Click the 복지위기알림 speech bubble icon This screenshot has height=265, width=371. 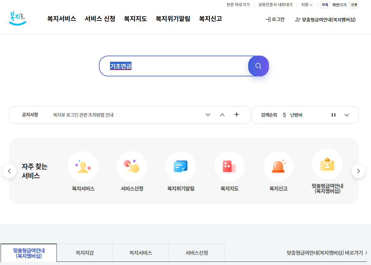click(x=181, y=166)
